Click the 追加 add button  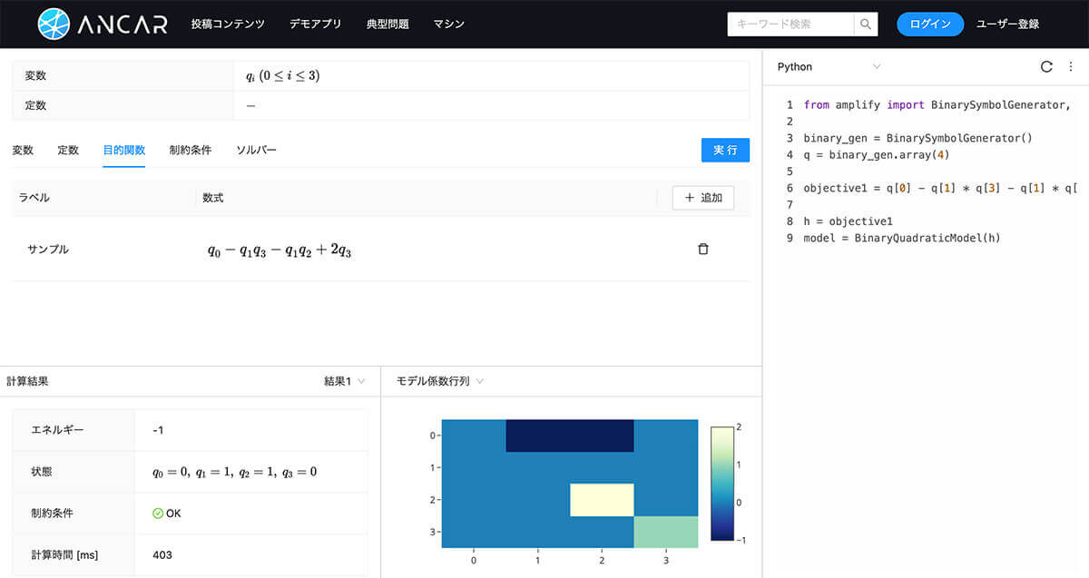703,198
